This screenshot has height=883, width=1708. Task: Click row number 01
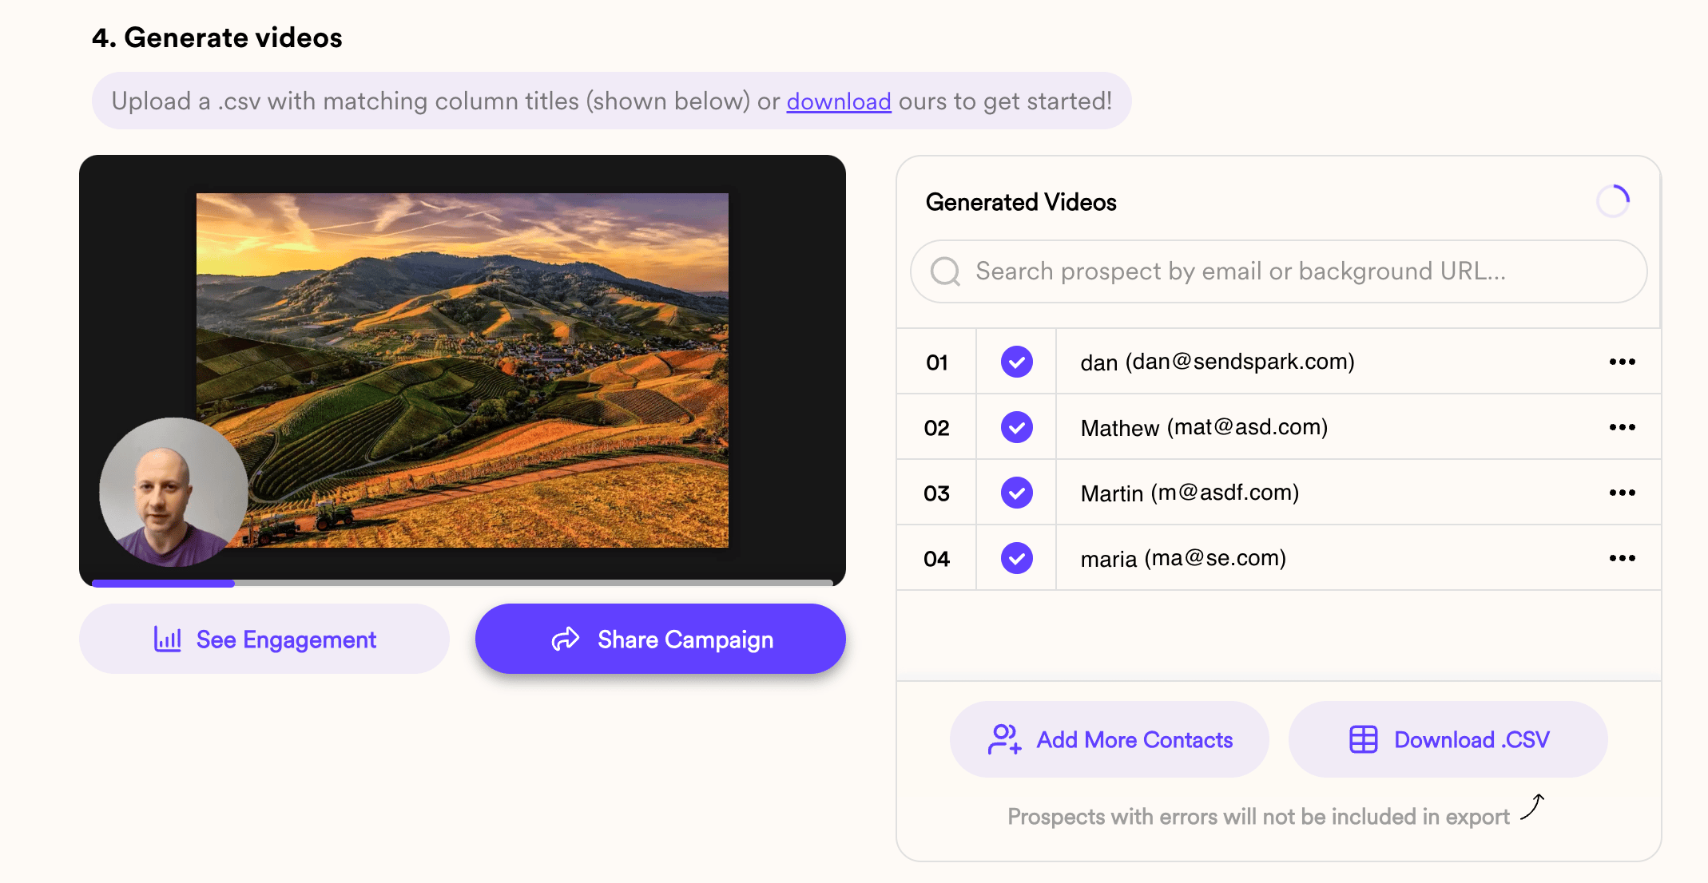coord(937,362)
